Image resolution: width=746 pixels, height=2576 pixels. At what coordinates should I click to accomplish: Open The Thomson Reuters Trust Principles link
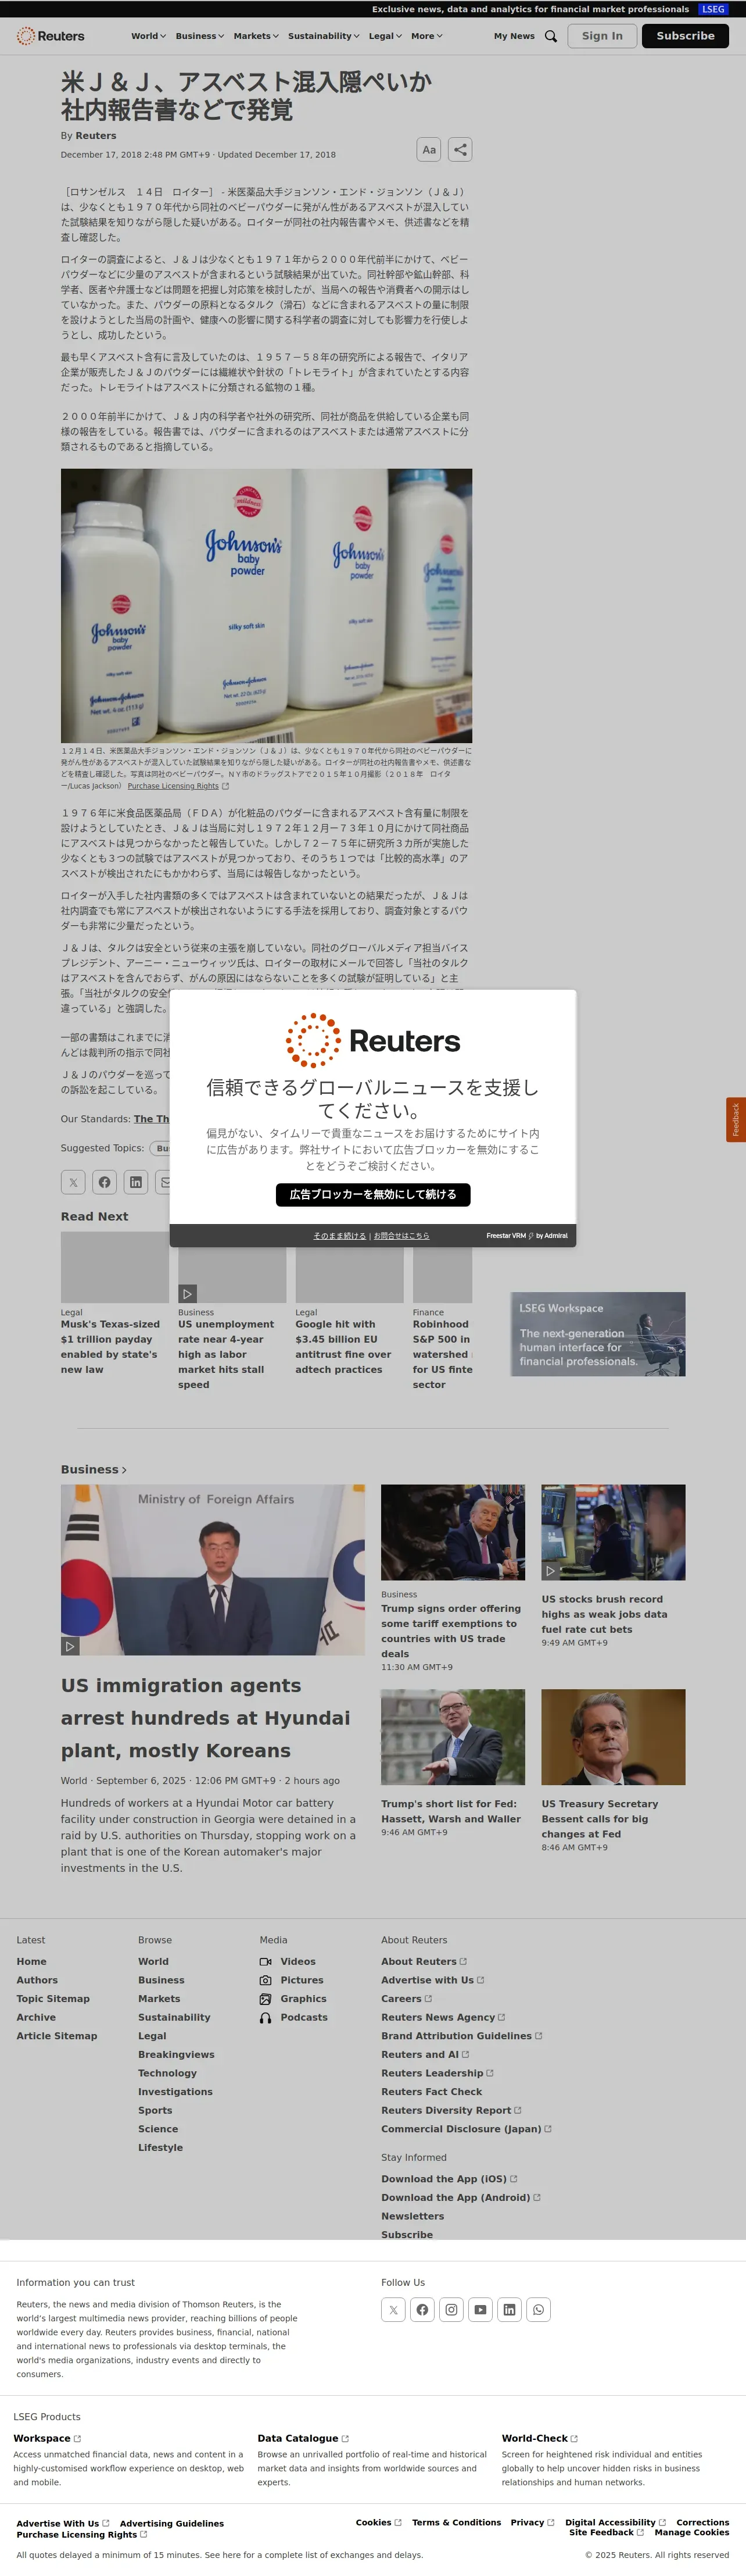click(x=152, y=1119)
